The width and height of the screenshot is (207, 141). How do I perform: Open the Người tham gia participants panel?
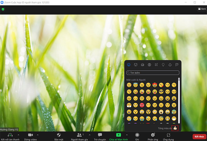coord(79,135)
